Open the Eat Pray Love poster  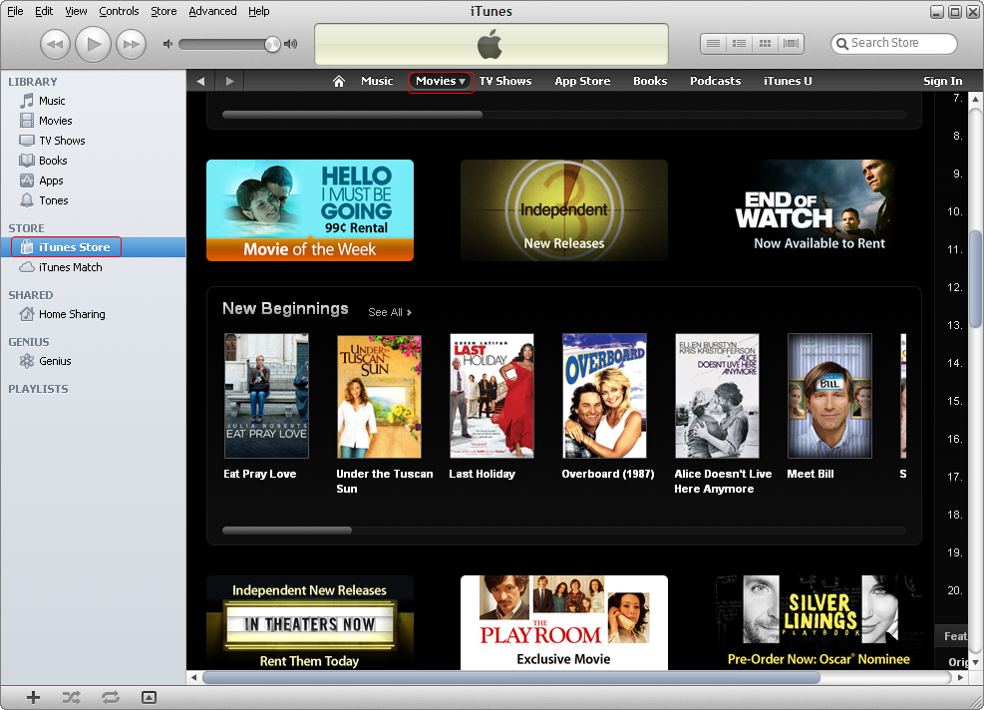267,396
